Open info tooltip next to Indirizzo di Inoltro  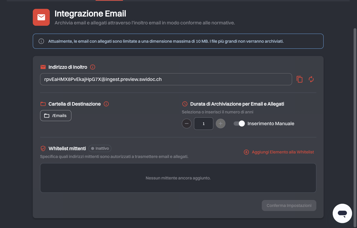92,67
